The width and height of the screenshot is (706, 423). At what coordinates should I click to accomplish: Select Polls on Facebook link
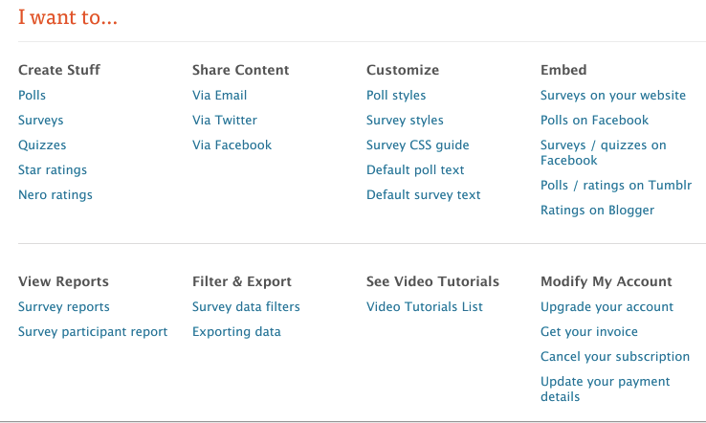(x=594, y=120)
